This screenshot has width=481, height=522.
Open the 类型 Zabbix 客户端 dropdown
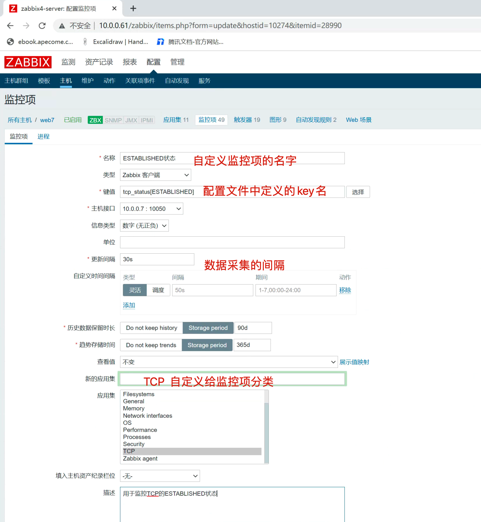[x=155, y=175]
